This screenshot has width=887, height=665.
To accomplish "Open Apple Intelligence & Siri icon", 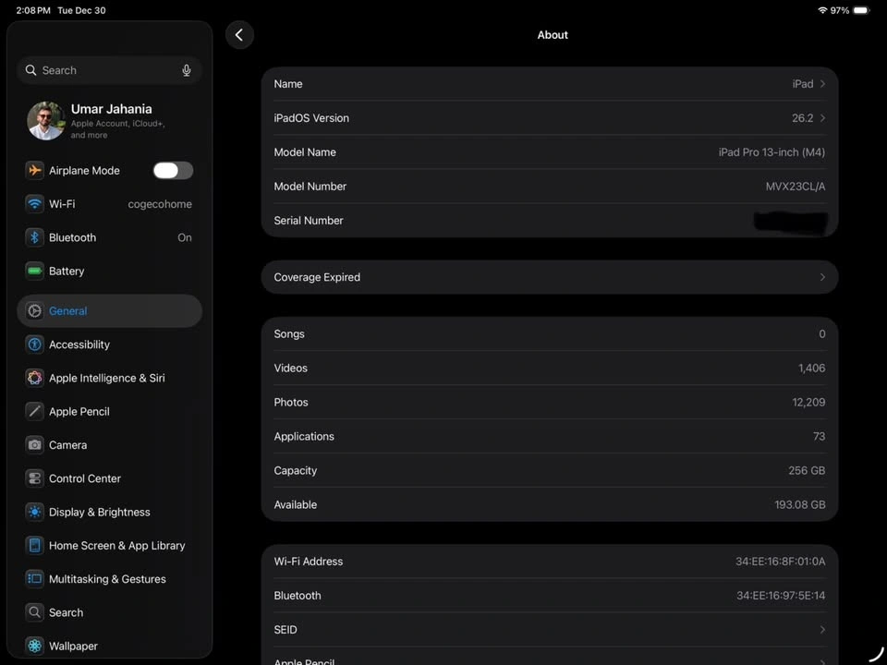I will [x=34, y=378].
